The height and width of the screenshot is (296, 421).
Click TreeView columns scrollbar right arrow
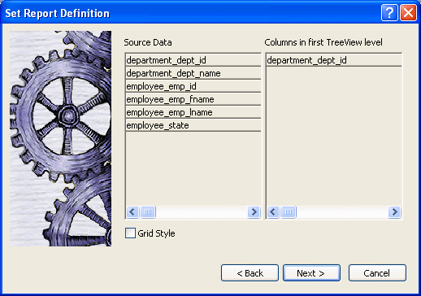click(x=394, y=211)
